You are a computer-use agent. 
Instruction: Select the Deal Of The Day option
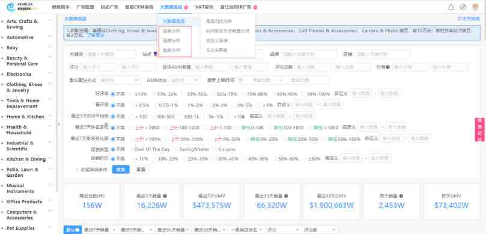(149, 149)
